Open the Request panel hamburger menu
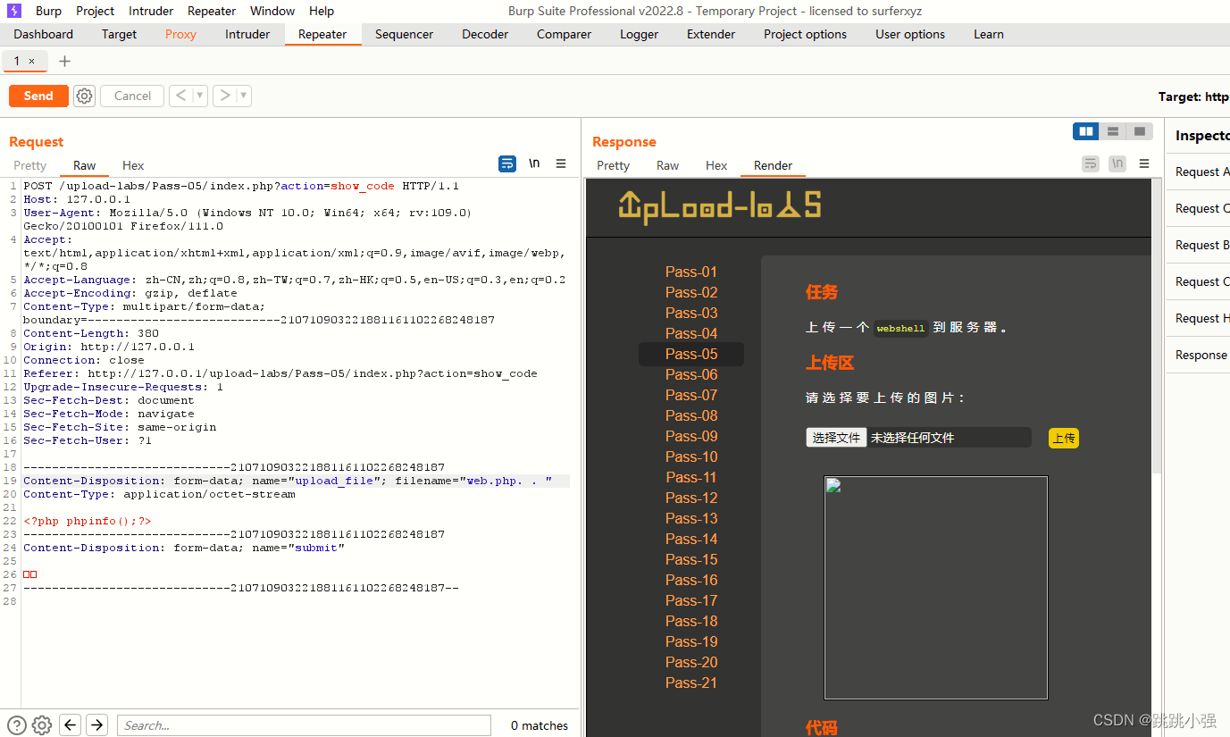This screenshot has width=1230, height=737. [561, 163]
